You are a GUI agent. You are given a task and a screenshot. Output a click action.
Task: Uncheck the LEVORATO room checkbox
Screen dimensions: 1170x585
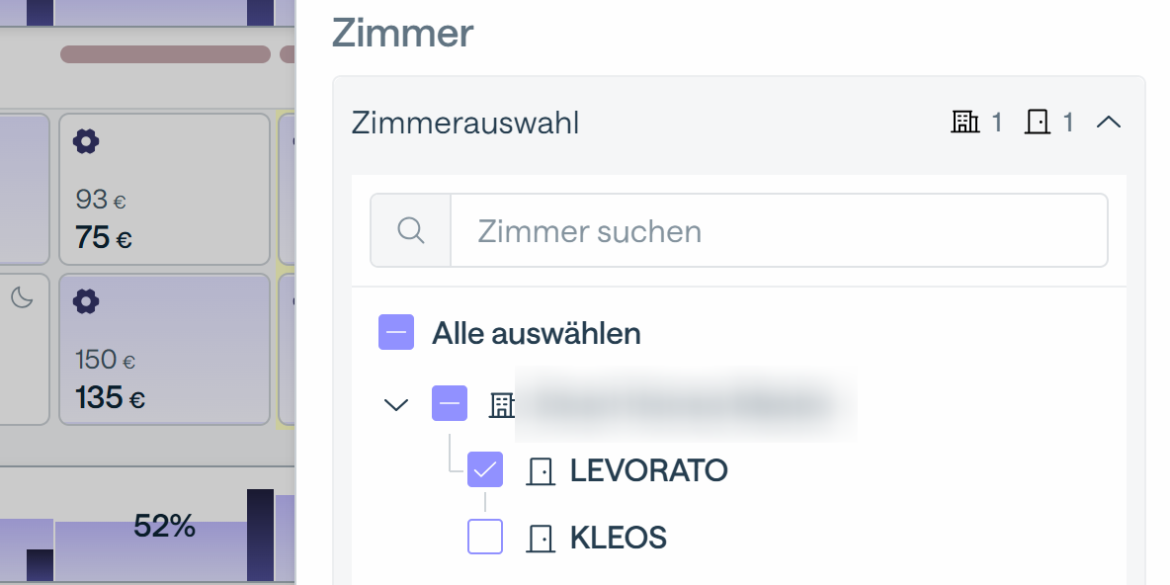point(485,470)
